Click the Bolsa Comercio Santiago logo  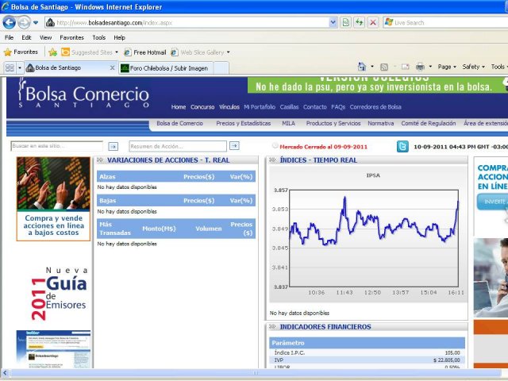(x=84, y=94)
